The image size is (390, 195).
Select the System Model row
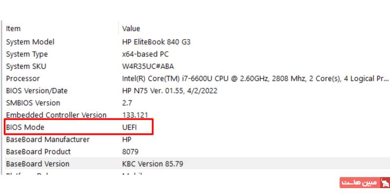(30, 42)
